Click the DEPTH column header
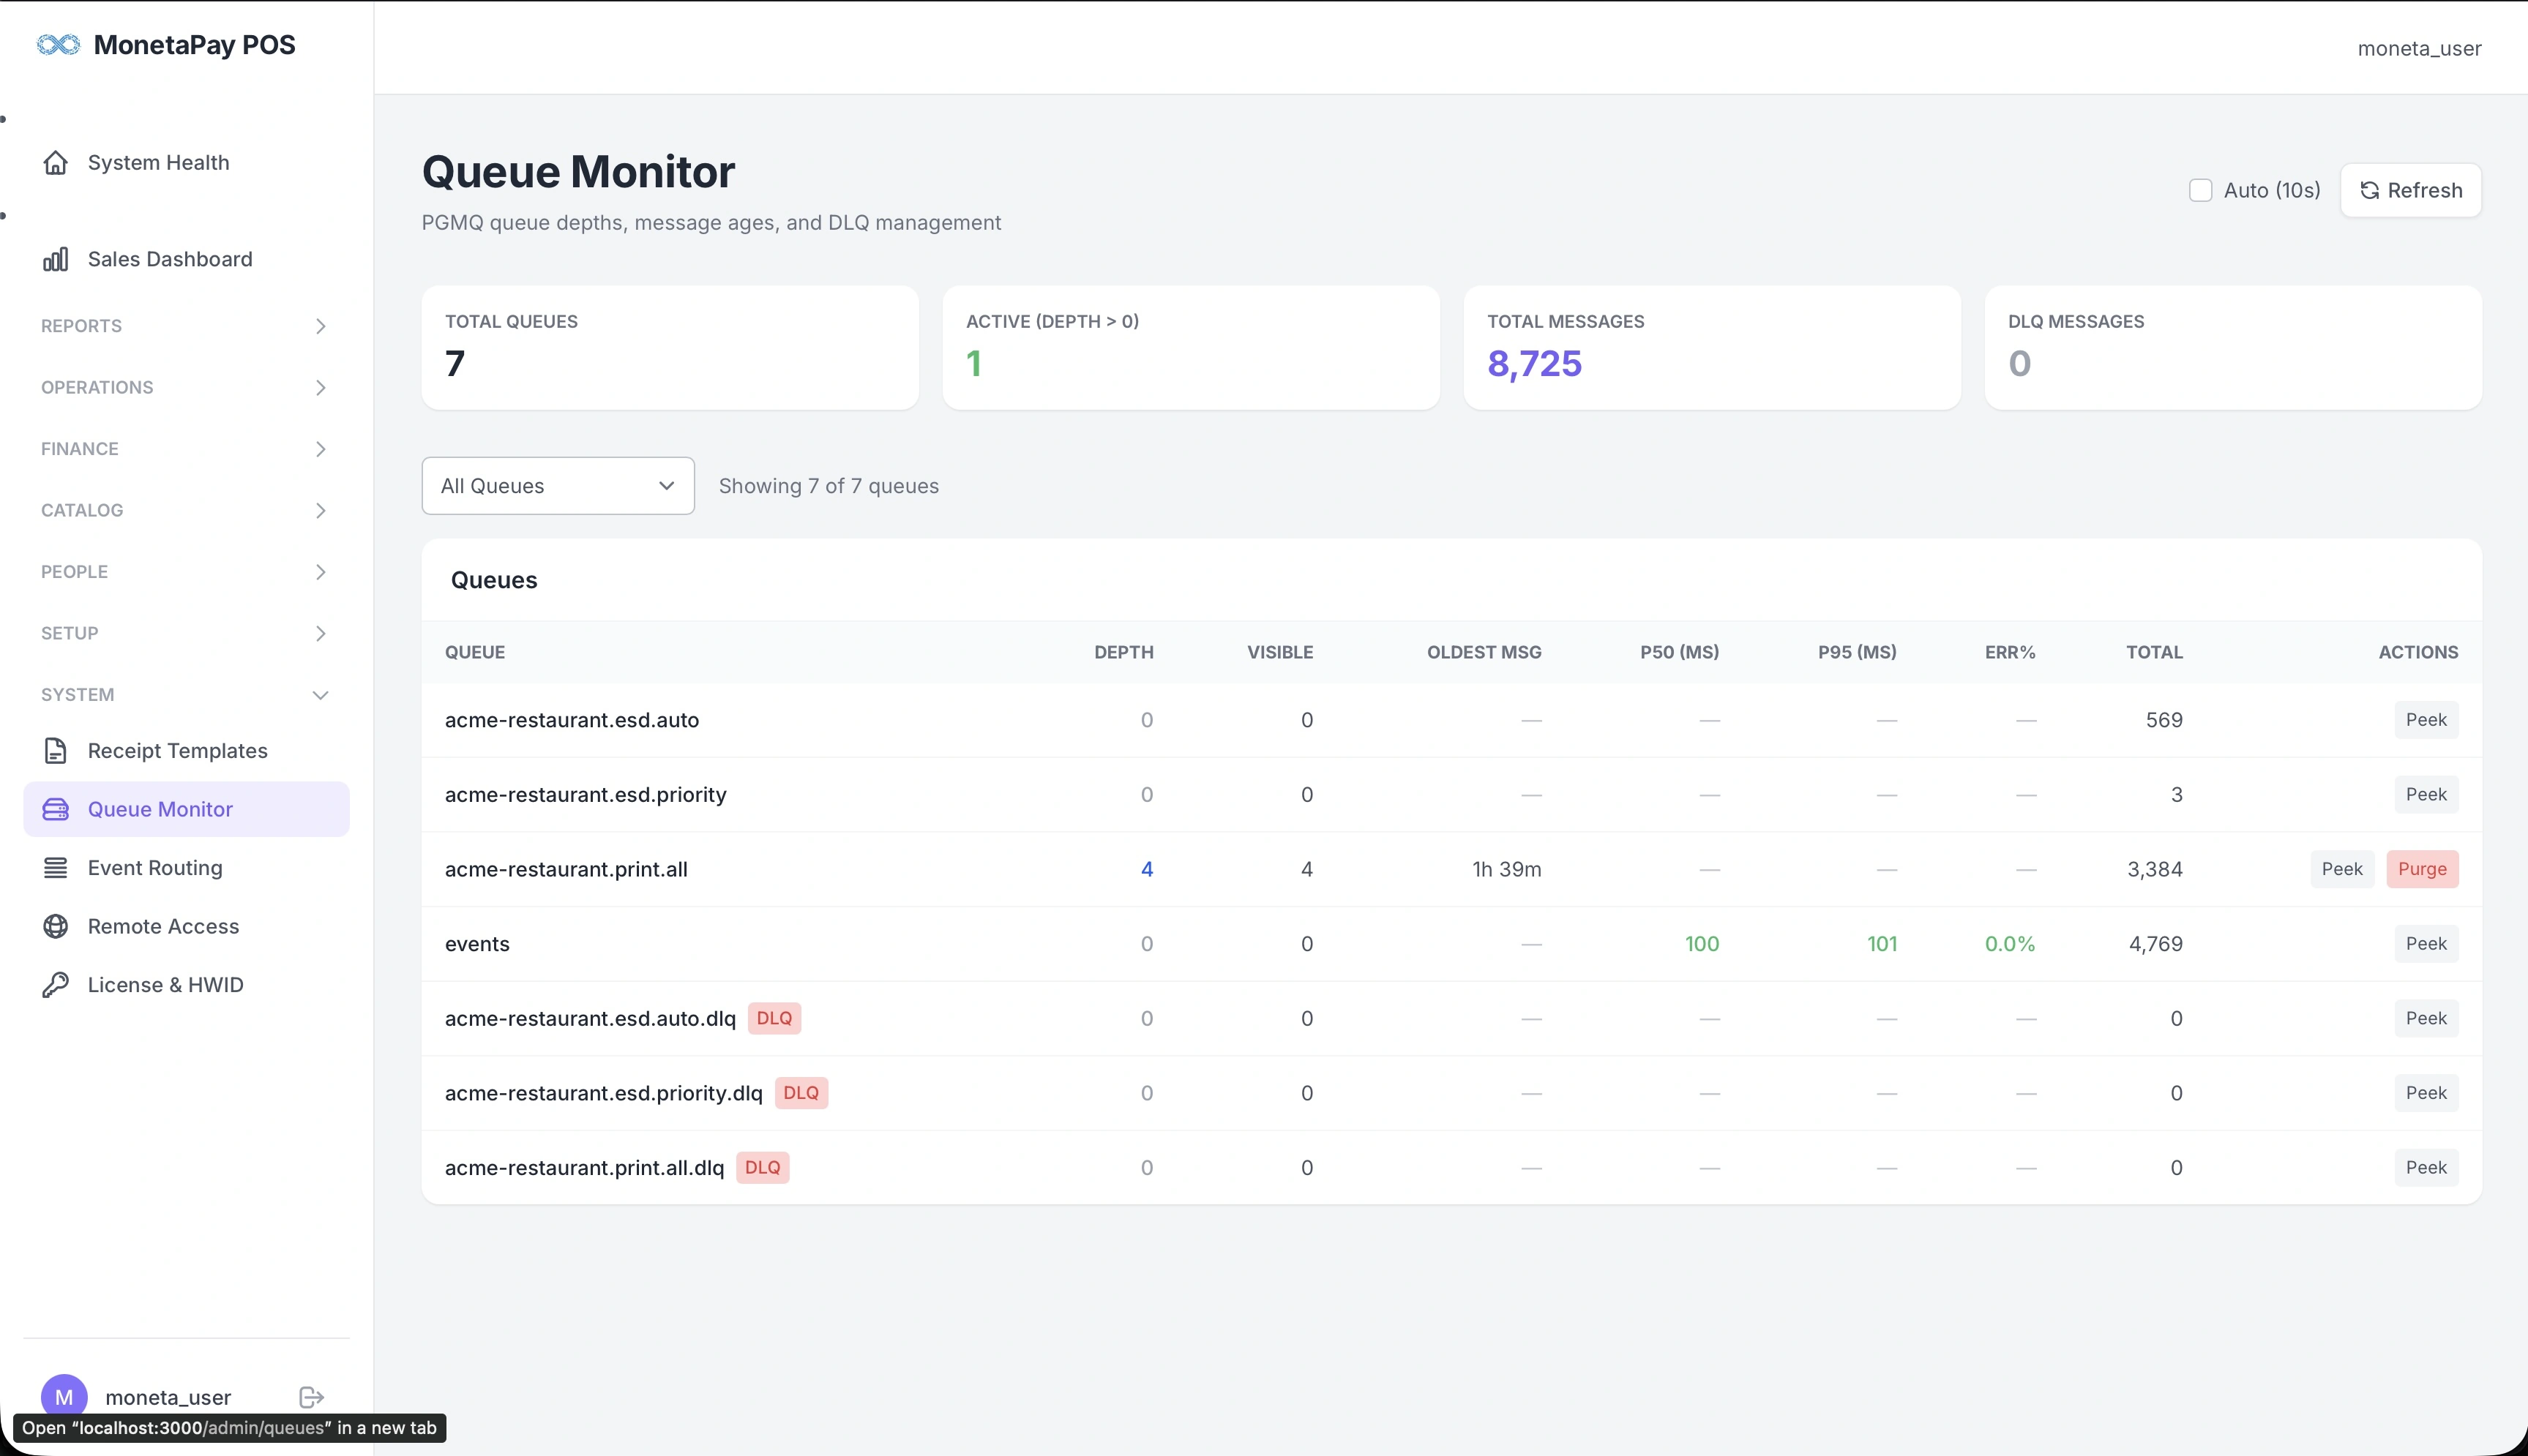 coord(1124,652)
